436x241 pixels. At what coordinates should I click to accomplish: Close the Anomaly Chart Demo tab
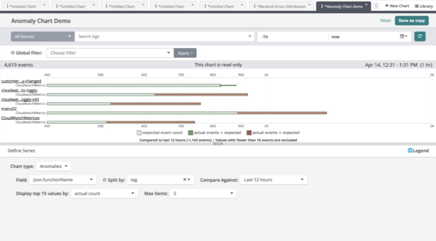click(367, 6)
